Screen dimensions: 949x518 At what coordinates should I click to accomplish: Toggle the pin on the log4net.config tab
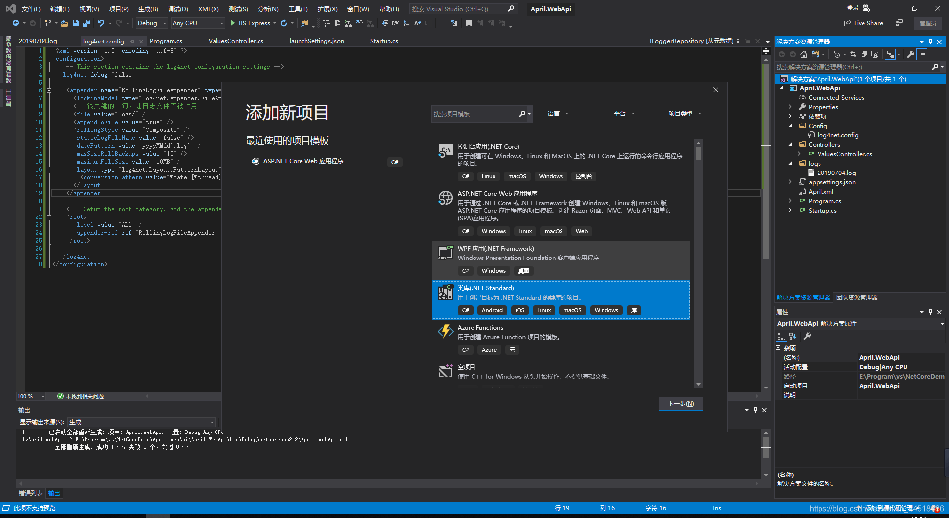132,41
